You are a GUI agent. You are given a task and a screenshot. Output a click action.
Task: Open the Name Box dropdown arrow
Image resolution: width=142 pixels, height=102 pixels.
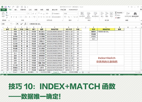[11, 24]
